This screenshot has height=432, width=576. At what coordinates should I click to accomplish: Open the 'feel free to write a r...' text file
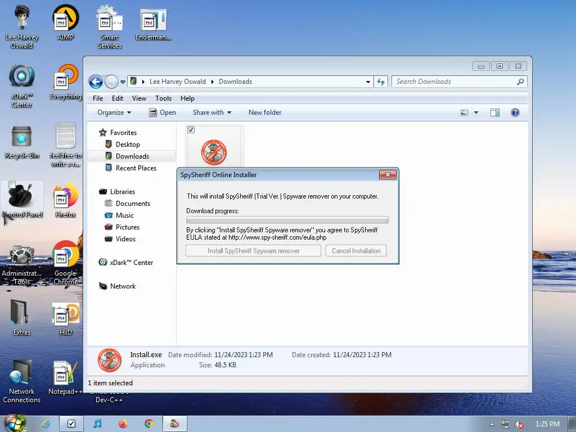(65, 145)
